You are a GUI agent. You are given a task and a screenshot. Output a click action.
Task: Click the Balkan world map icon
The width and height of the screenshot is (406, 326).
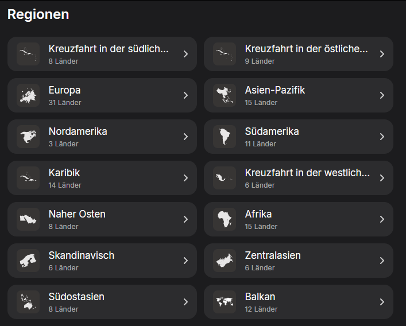point(225,302)
